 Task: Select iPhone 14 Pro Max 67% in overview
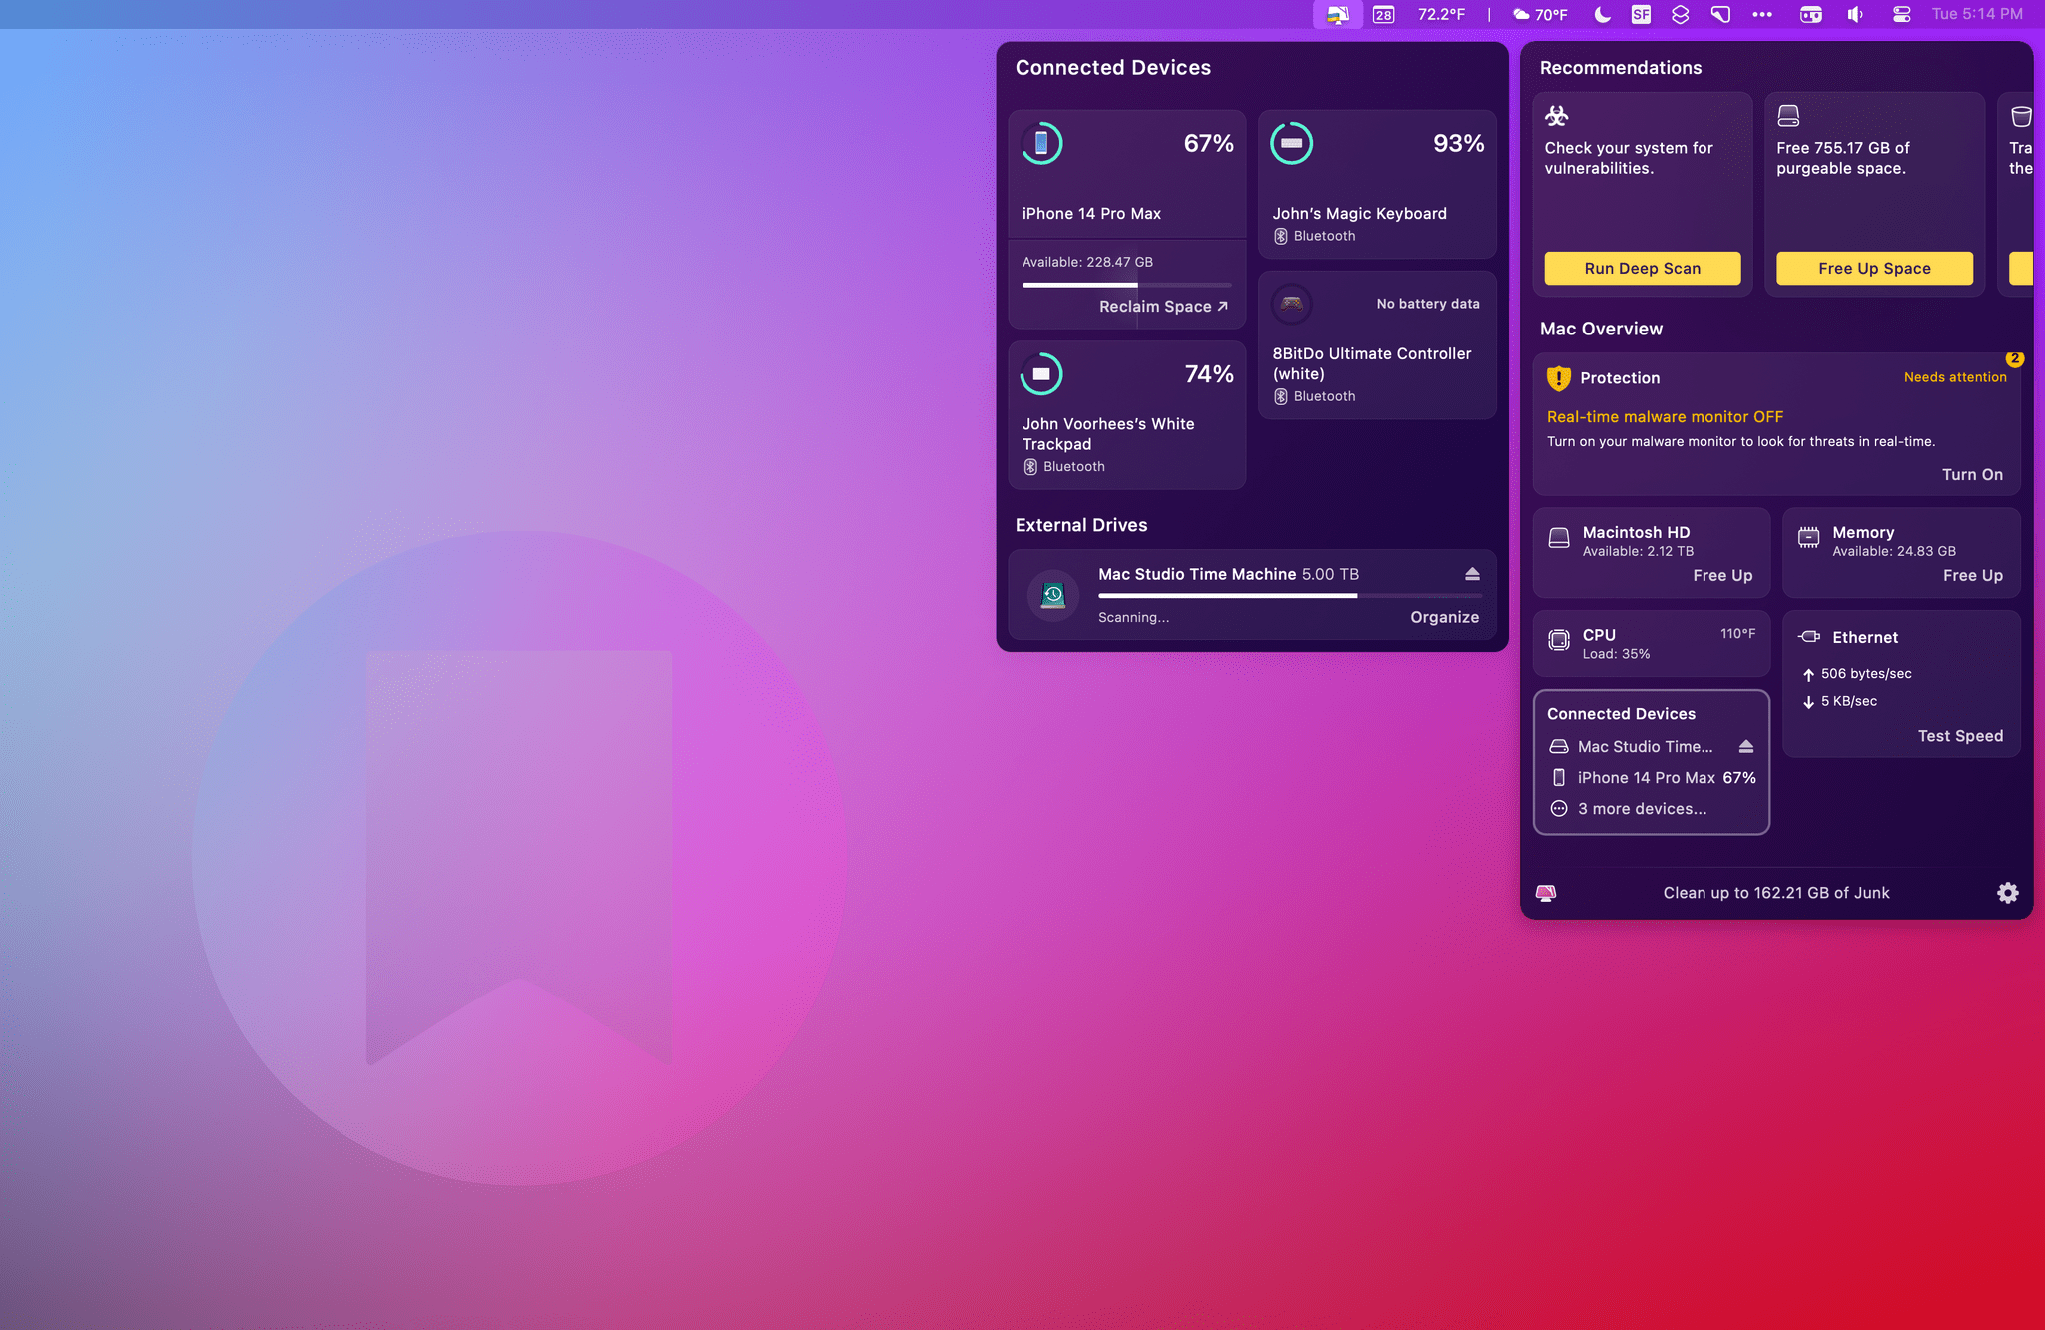[1652, 778]
